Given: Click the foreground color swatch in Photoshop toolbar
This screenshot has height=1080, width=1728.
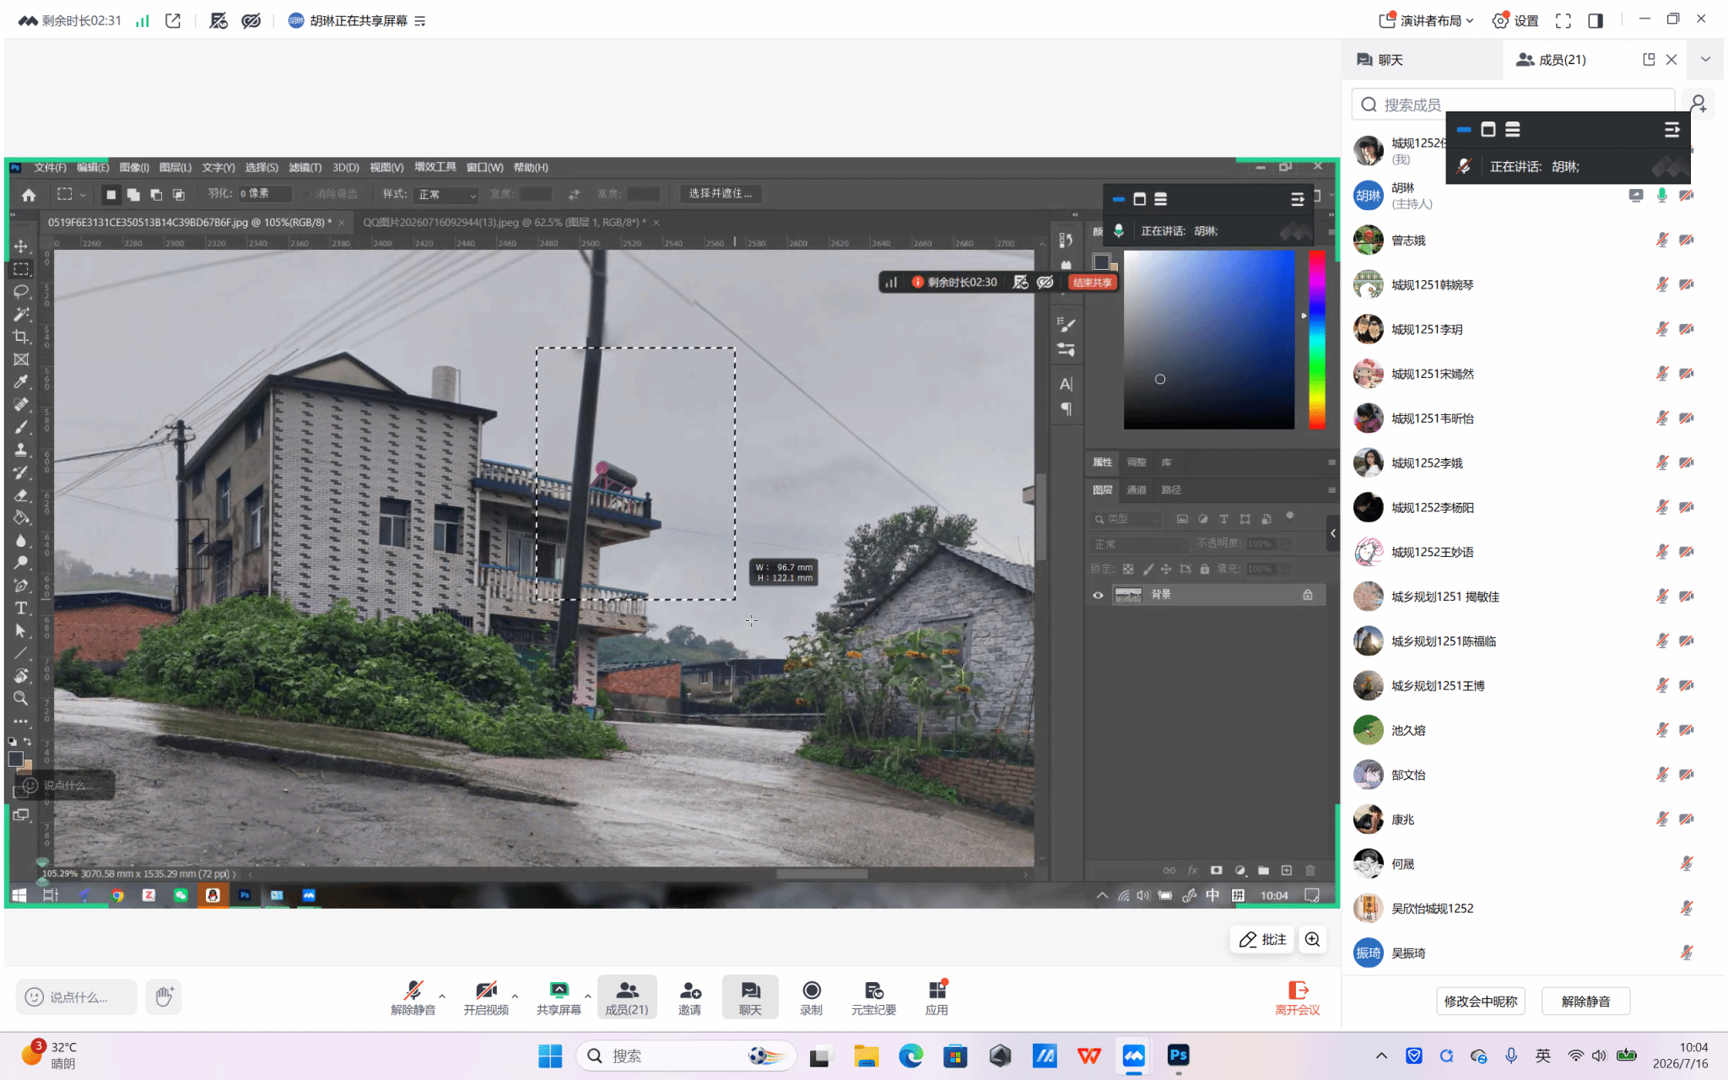Looking at the screenshot, I should click(15, 759).
